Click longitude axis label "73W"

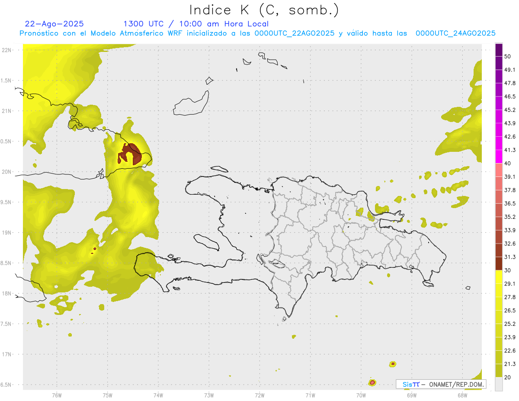[209, 395]
